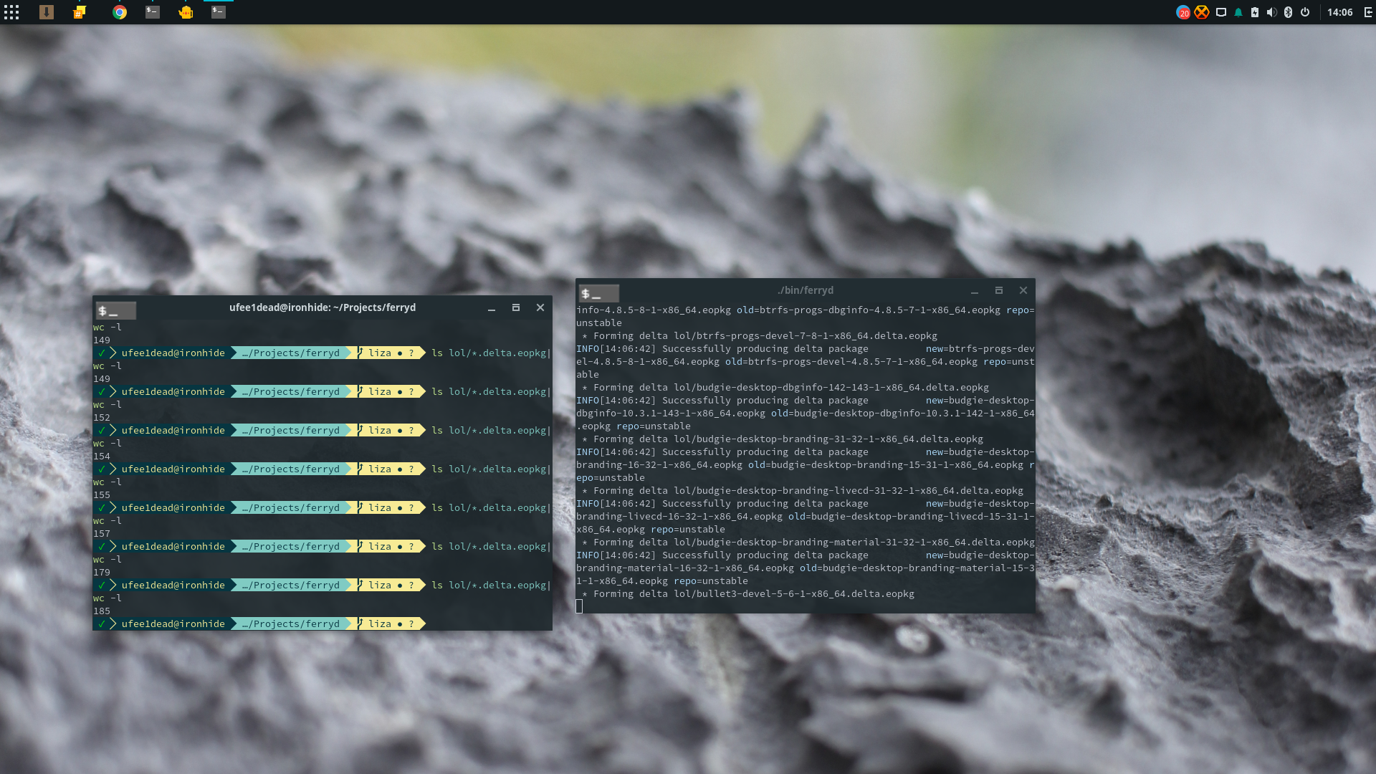
Task: Click 'Forming delta lol/bullet3-devel-5-6-1' line
Action: (x=748, y=594)
